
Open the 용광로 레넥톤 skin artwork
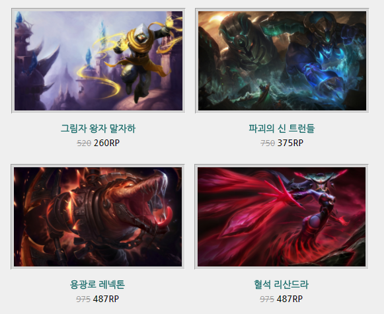(x=98, y=217)
